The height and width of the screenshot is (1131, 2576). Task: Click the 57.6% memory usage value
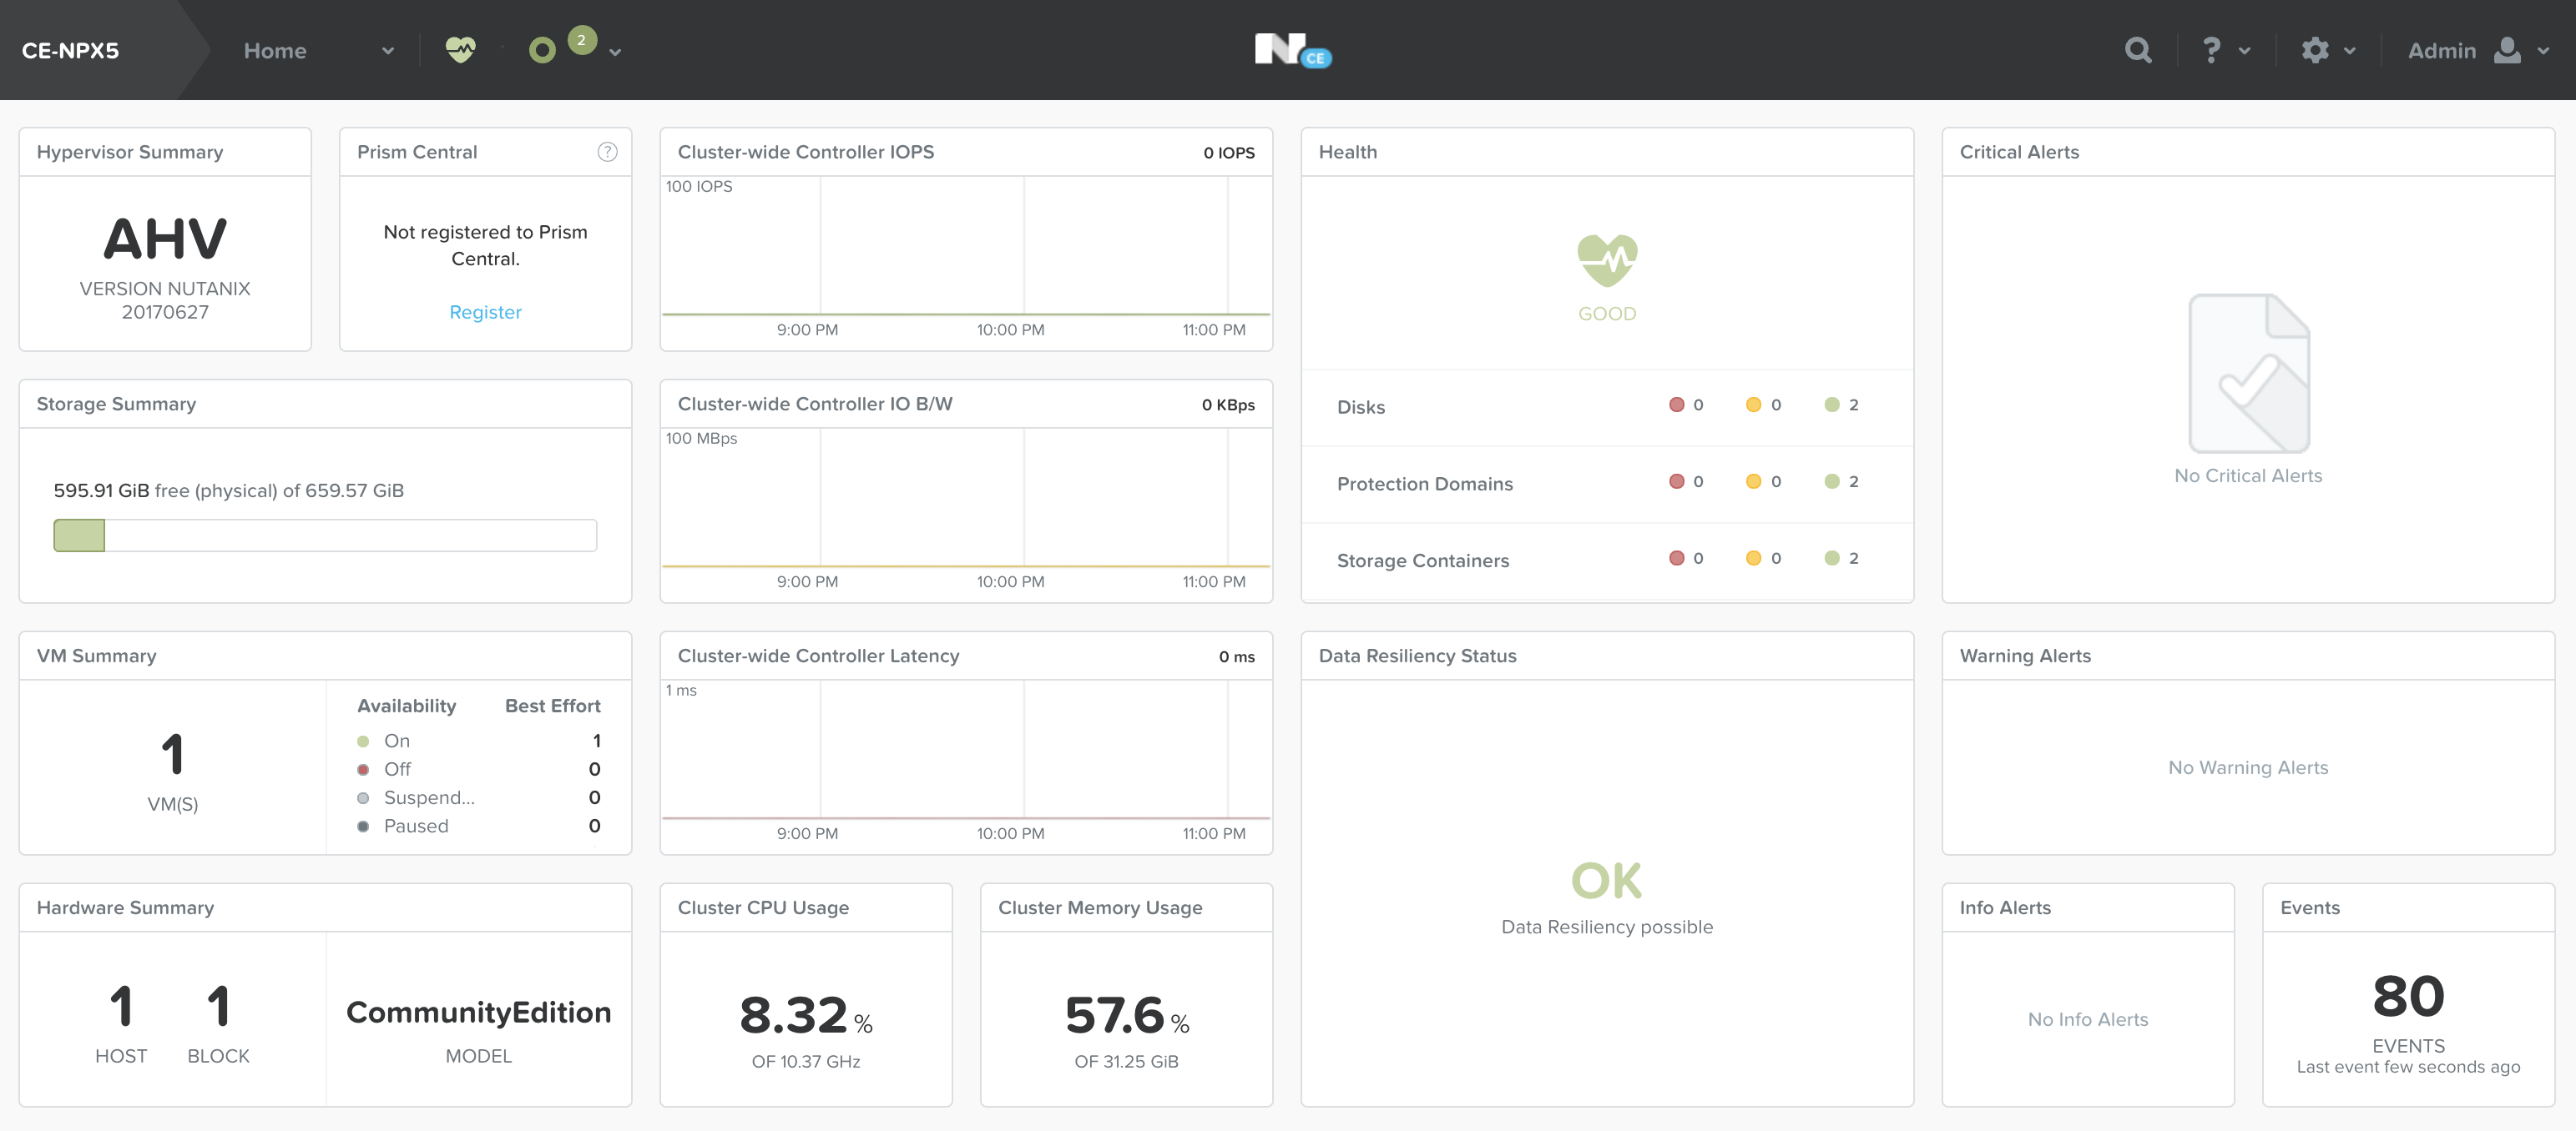tap(1127, 1015)
